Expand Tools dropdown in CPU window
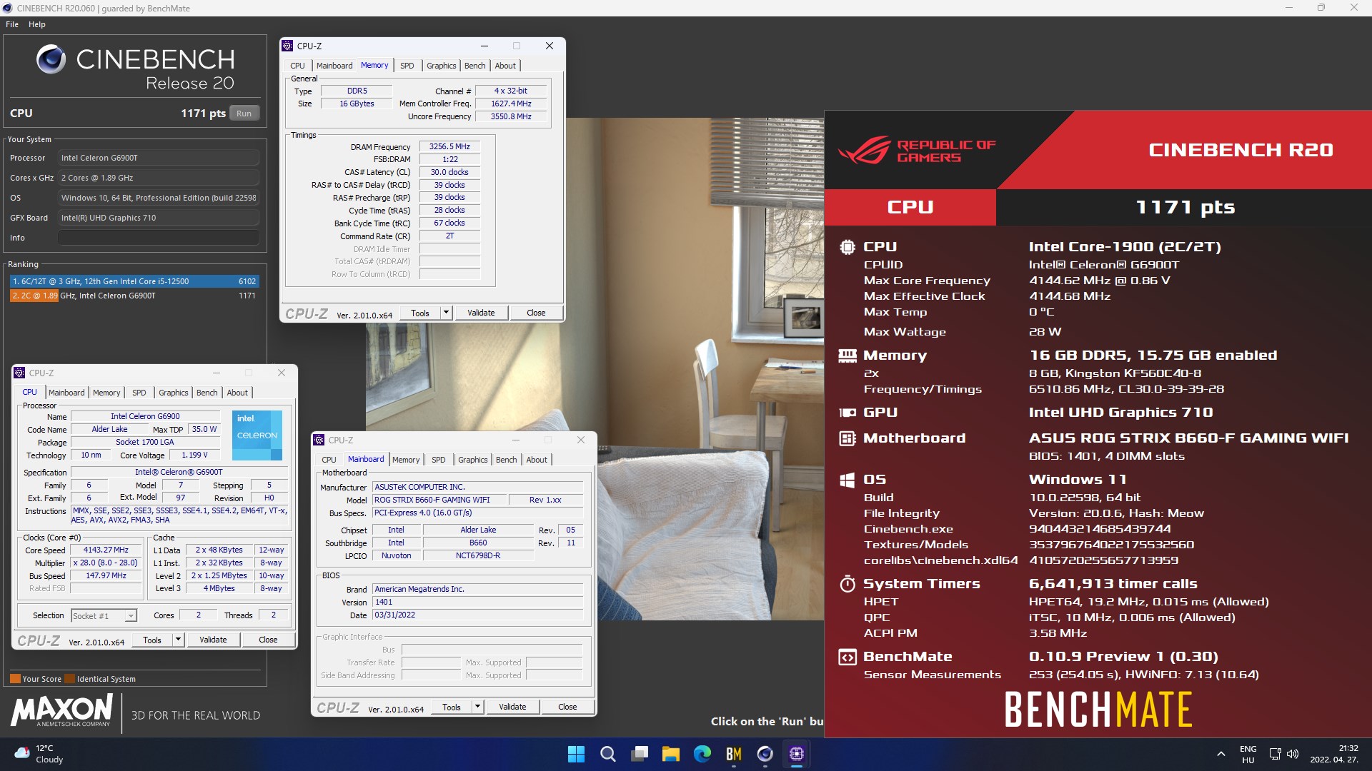This screenshot has width=1372, height=771. coord(178,640)
